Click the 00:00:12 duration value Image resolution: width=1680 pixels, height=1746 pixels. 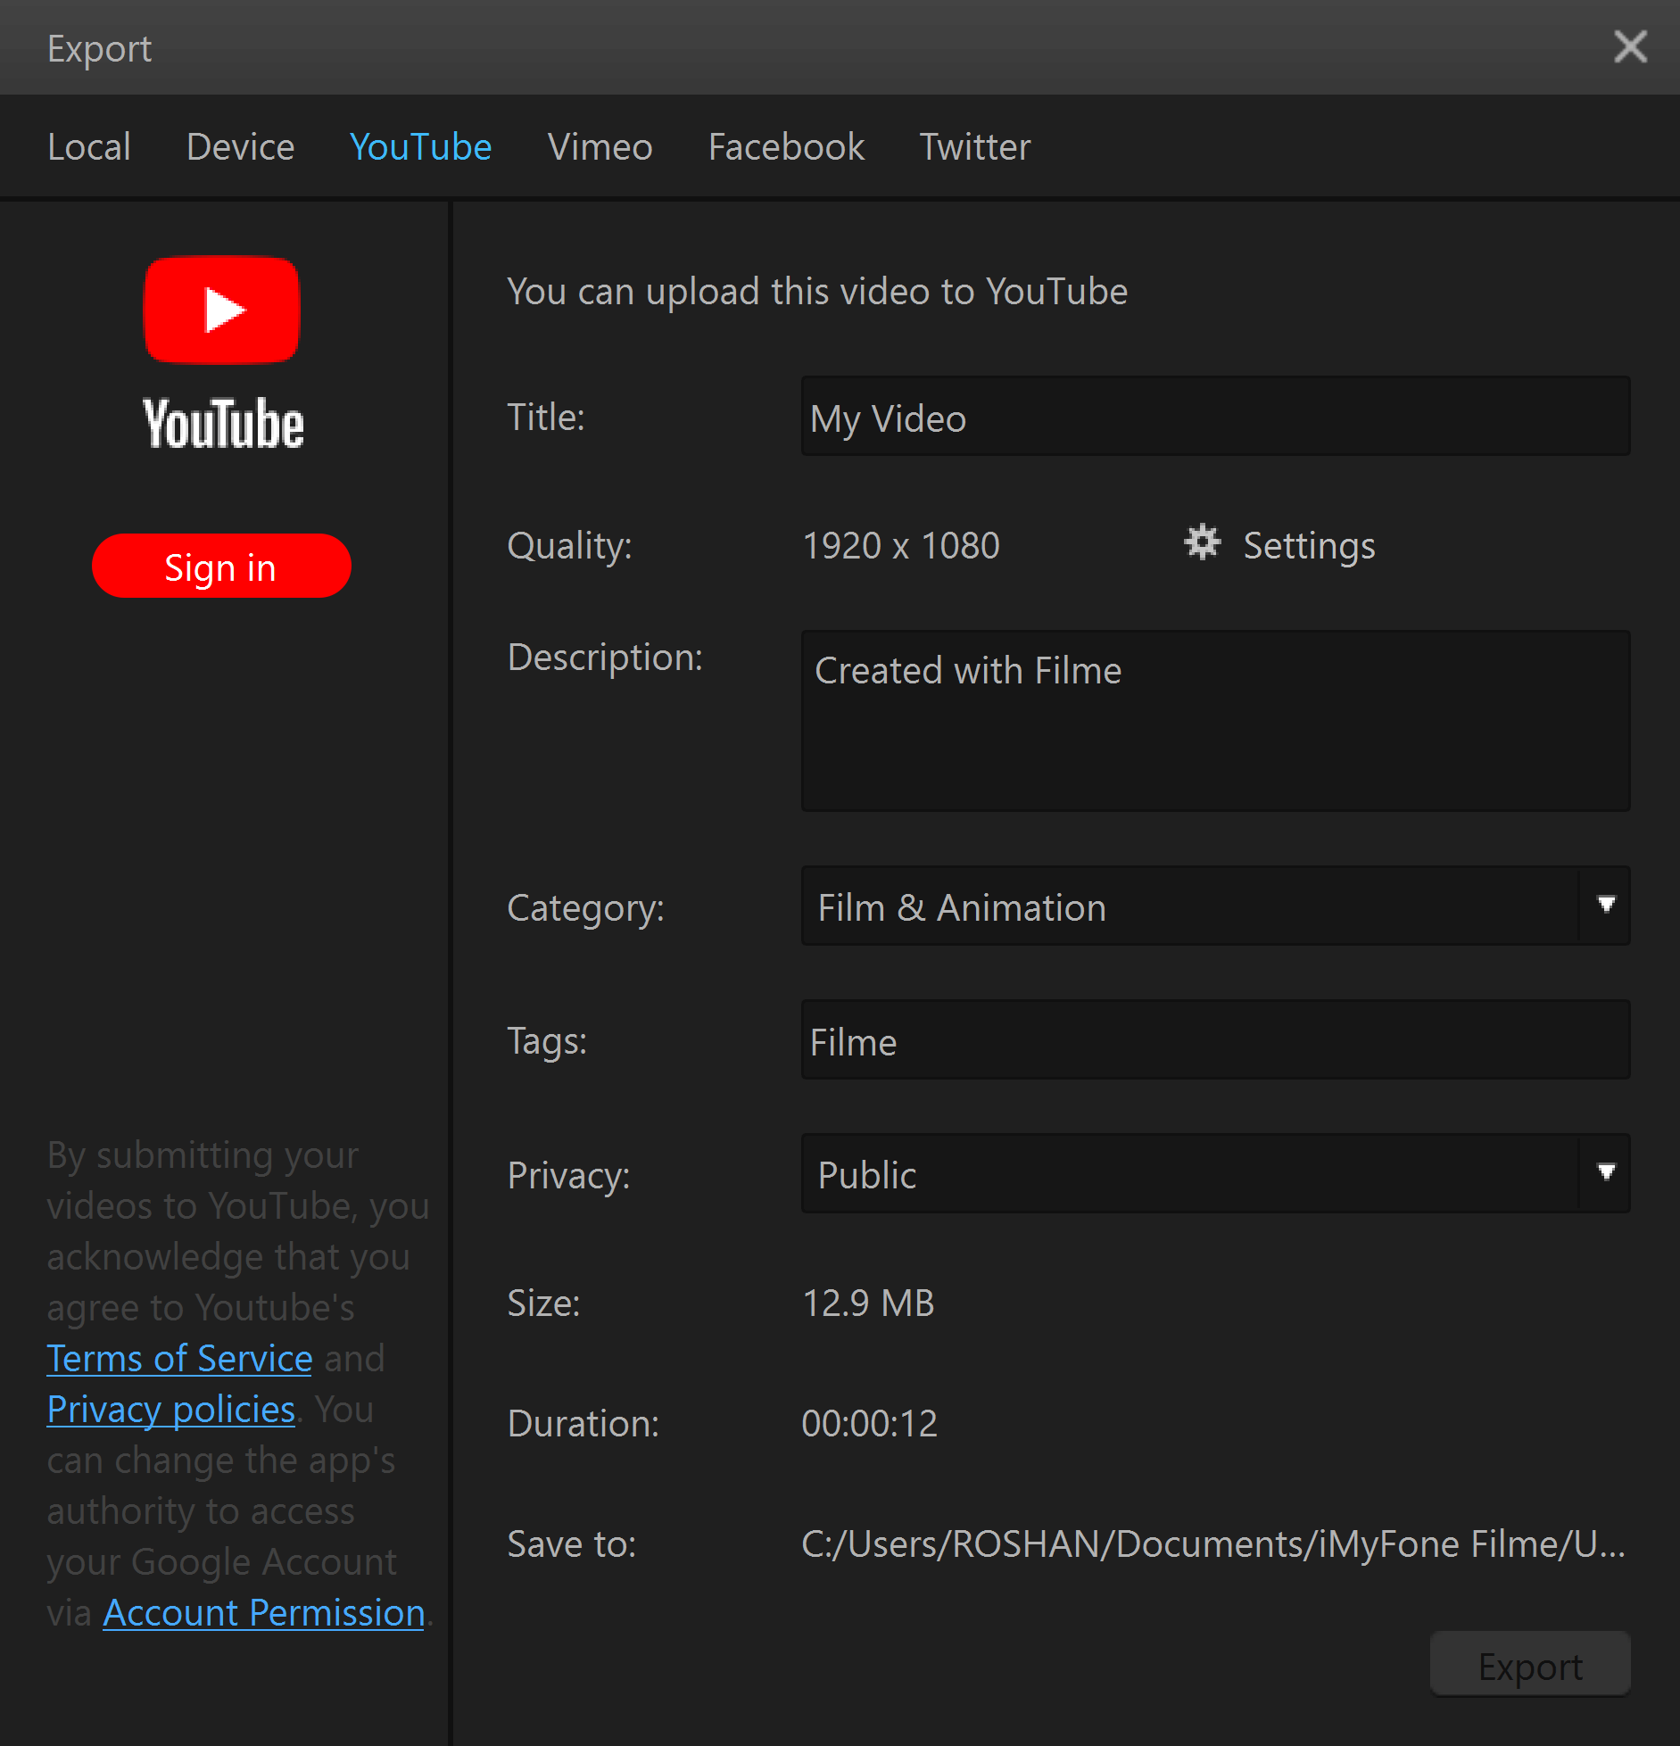(x=870, y=1423)
